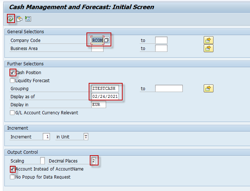Open multiple selection for Company Code
Viewport: 250px width, 191px height.
[x=208, y=40]
